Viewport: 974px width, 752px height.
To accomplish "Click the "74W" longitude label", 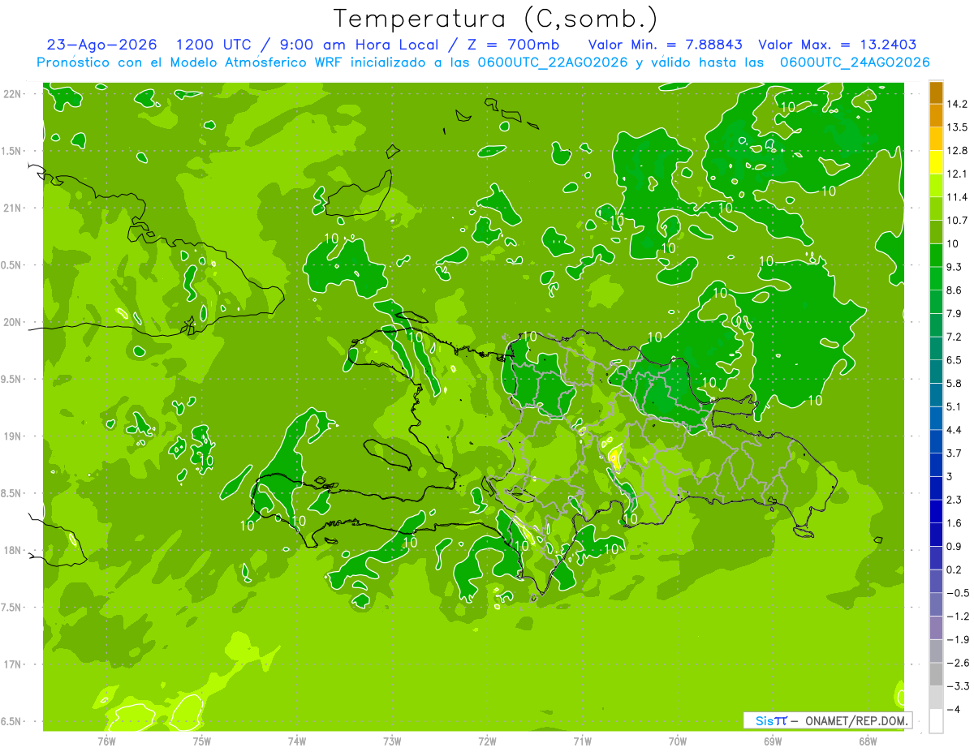I will [297, 741].
